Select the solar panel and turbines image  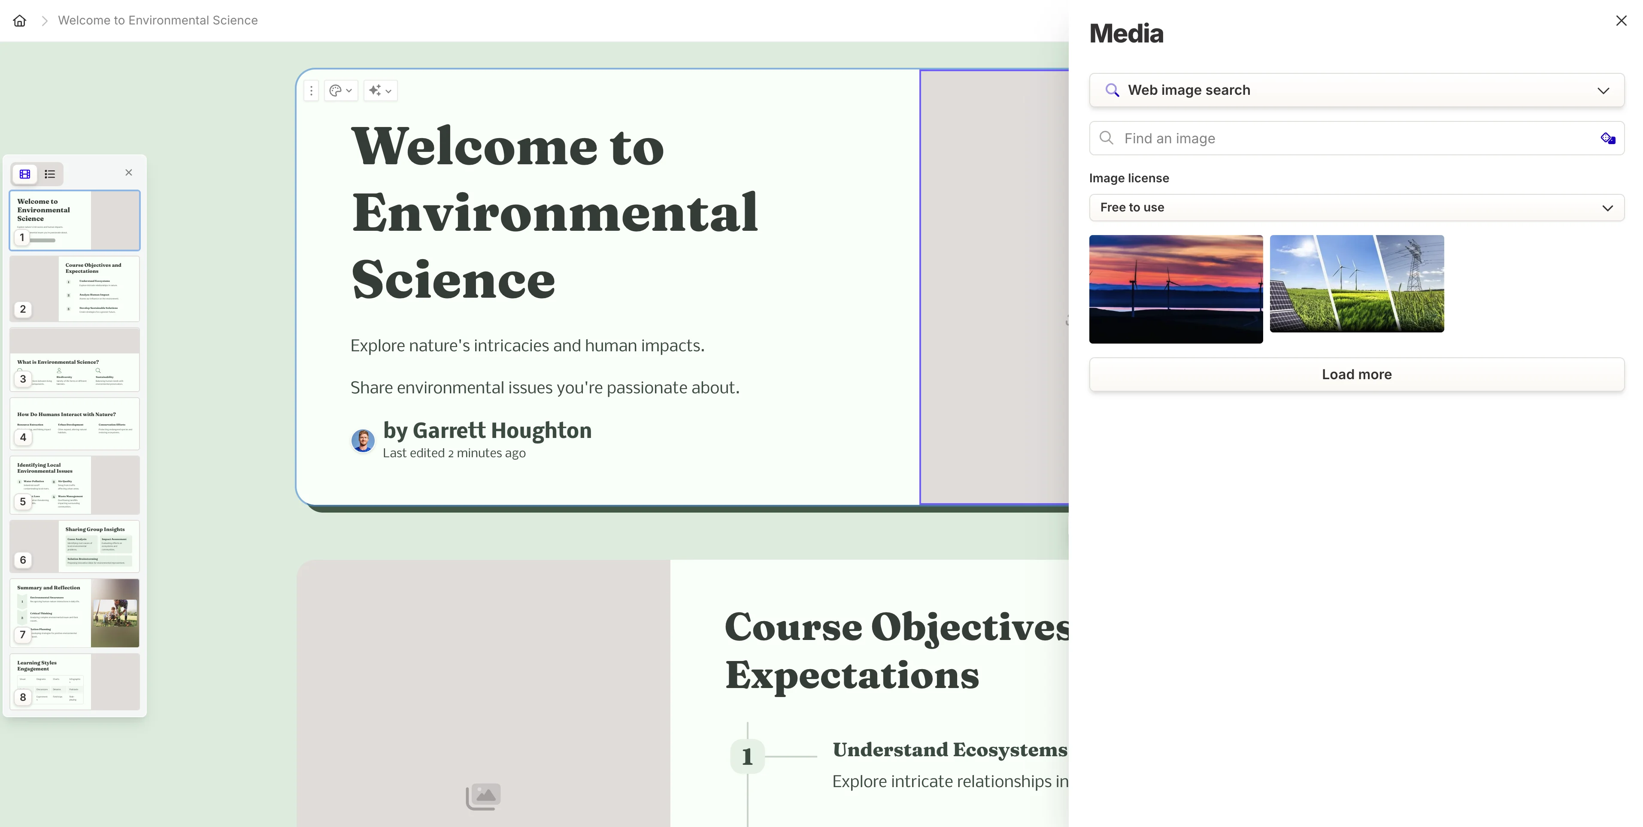[1357, 284]
